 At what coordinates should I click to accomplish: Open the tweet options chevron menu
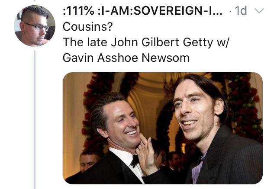click(259, 11)
